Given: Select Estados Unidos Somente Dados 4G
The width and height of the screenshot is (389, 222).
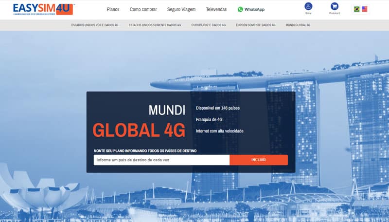Looking at the screenshot, I should [155, 25].
